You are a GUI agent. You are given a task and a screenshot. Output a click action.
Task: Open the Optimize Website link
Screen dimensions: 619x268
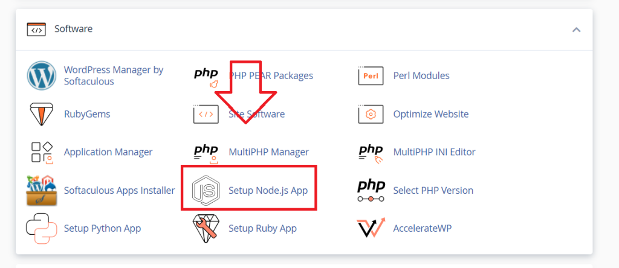pyautogui.click(x=430, y=114)
